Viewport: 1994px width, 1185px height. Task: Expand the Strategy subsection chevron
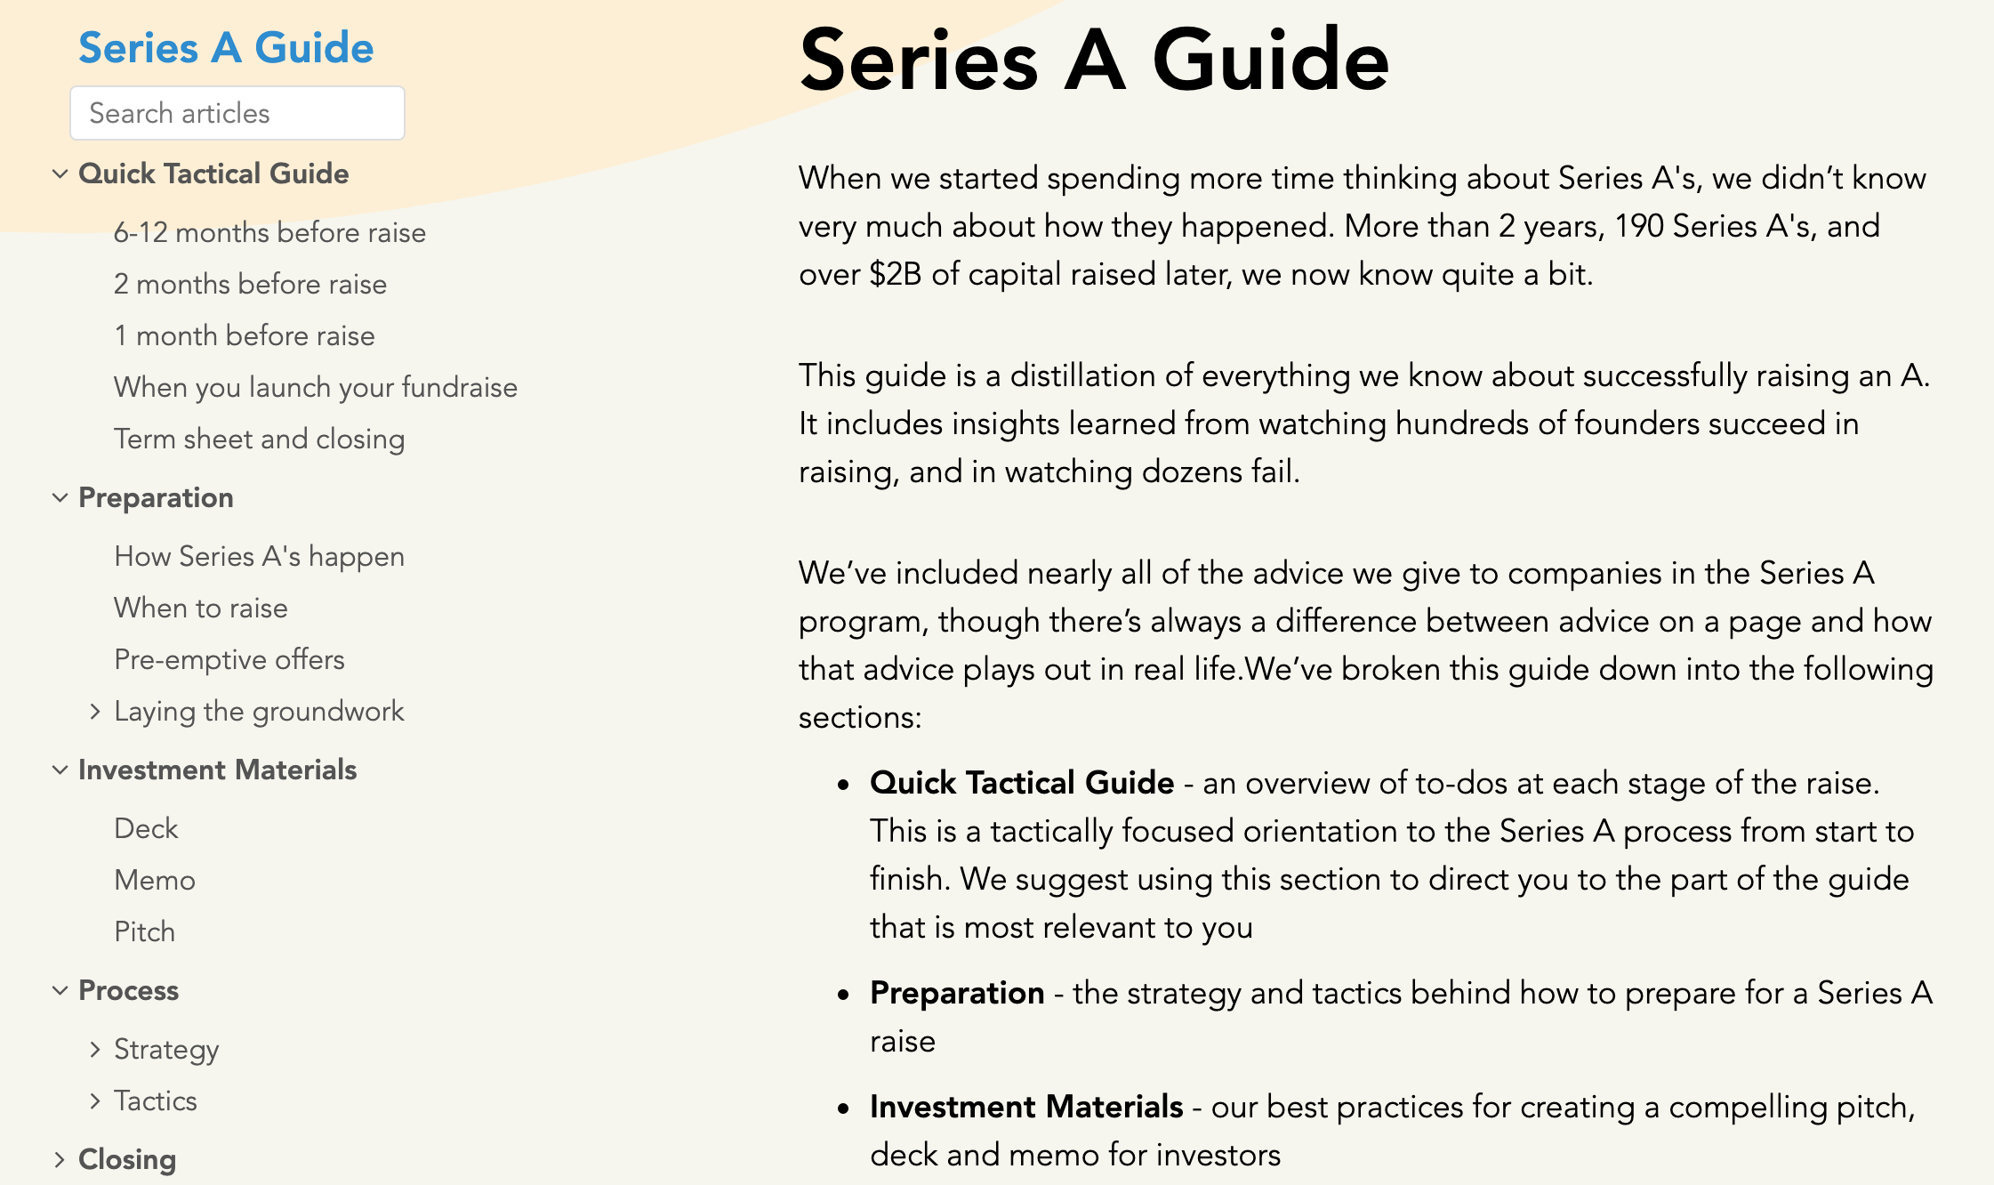(95, 1050)
